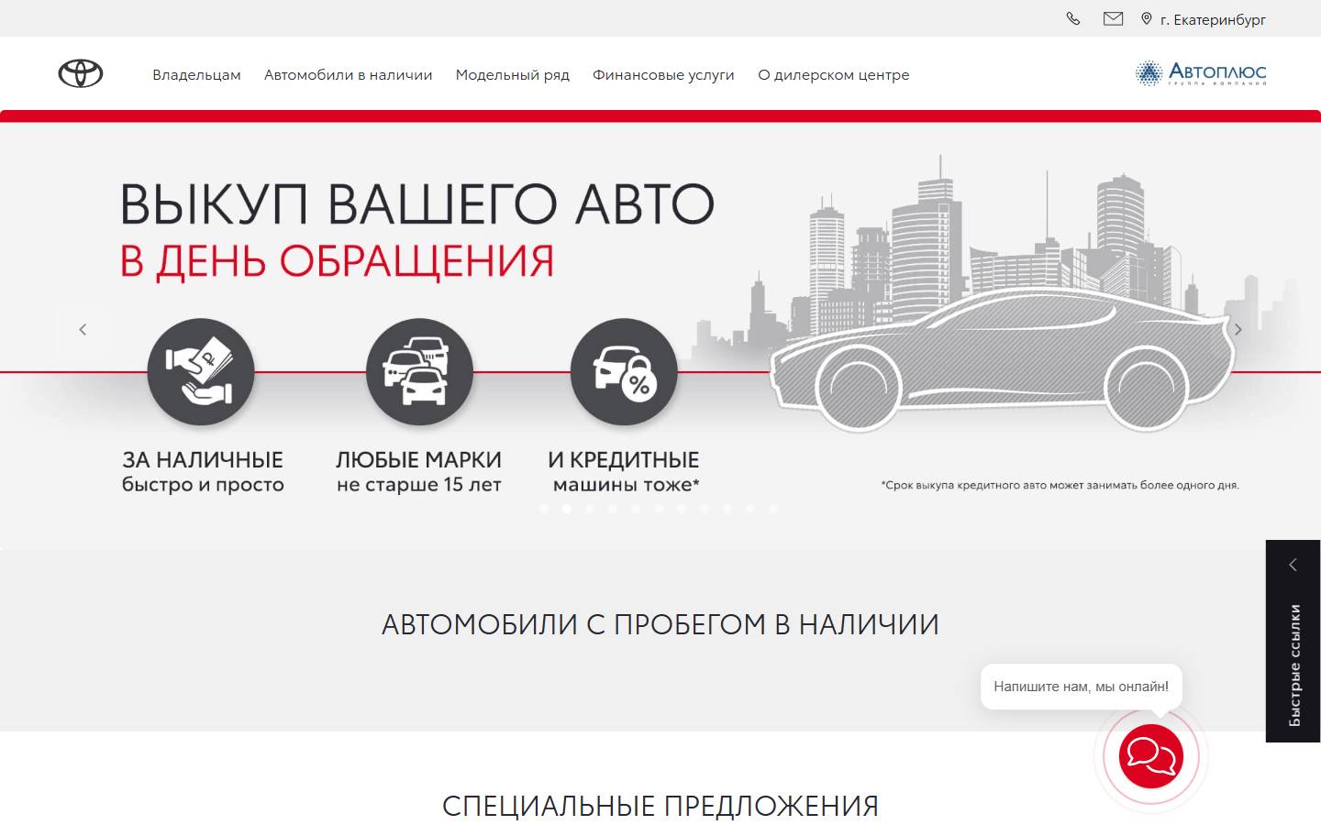1321x825 pixels.
Task: Click the multiple cars icon
Action: click(419, 371)
